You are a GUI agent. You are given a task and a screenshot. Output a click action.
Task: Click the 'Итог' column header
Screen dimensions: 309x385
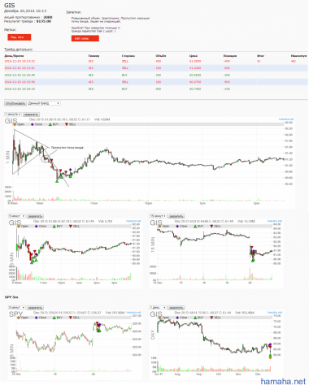(x=260, y=56)
